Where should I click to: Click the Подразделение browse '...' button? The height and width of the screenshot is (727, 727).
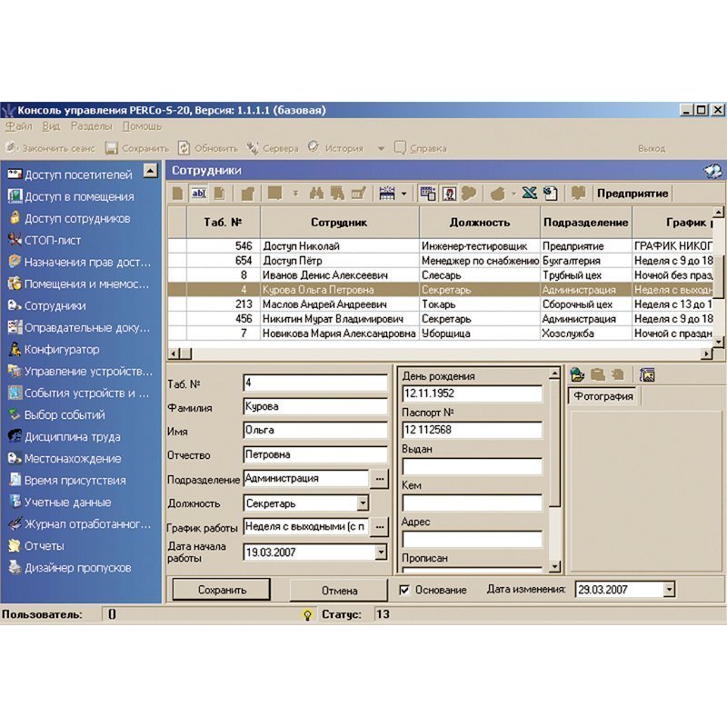pos(379,479)
